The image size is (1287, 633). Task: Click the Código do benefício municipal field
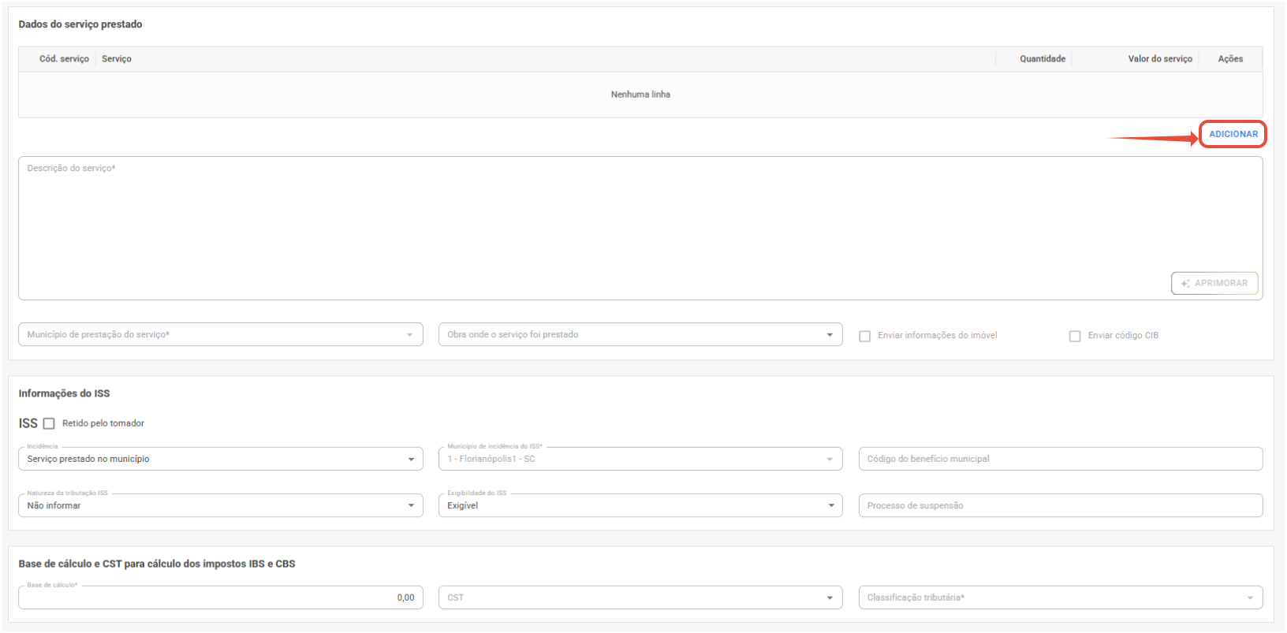pyautogui.click(x=1061, y=460)
